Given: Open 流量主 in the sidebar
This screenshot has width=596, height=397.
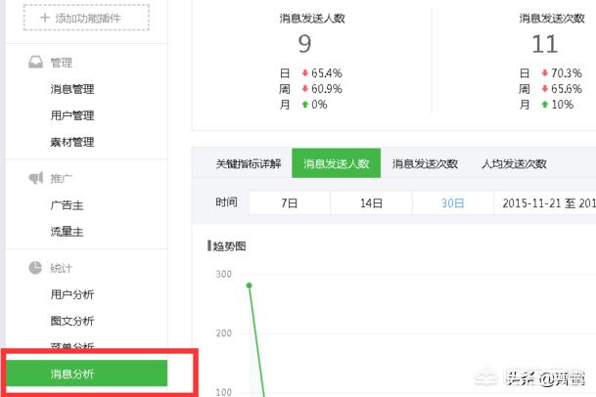Looking at the screenshot, I should [67, 232].
